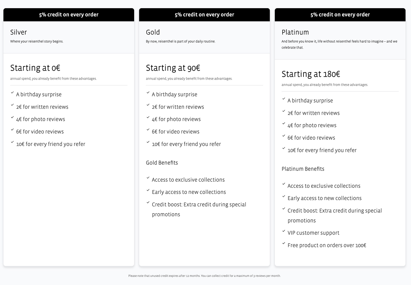The image size is (411, 285).
Task: Click the checkmark by Gold's credit boost benefit
Action: (148, 203)
